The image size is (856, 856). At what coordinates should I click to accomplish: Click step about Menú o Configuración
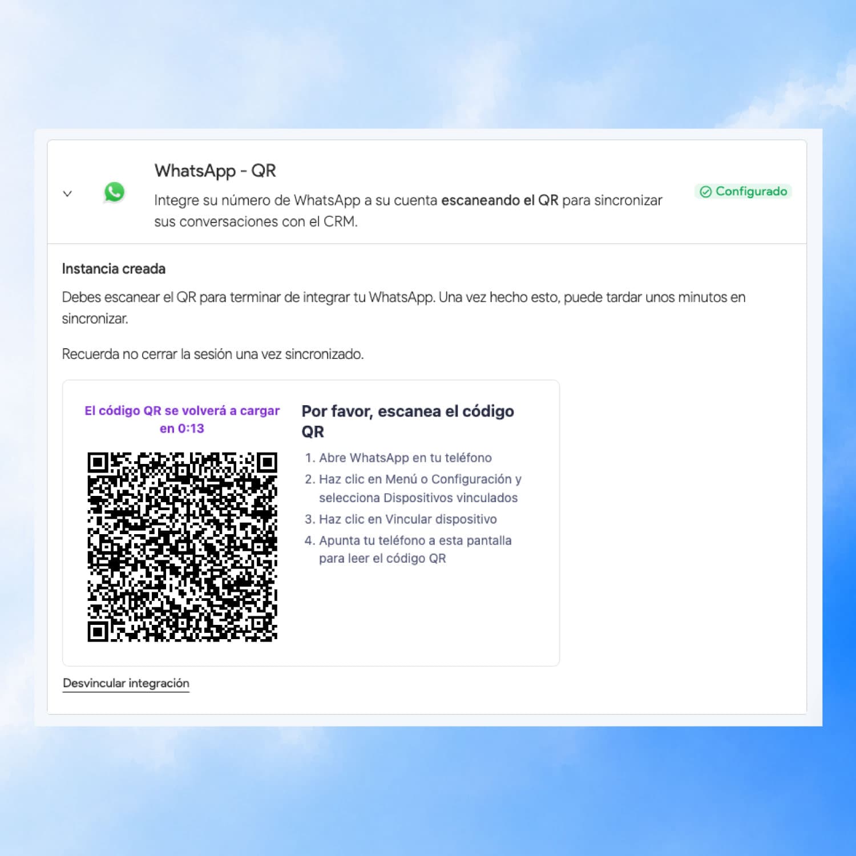pos(420,488)
